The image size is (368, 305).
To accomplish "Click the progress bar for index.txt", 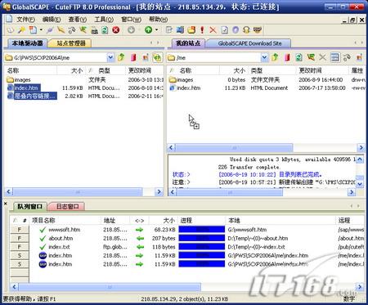I will pyautogui.click(x=202, y=247).
